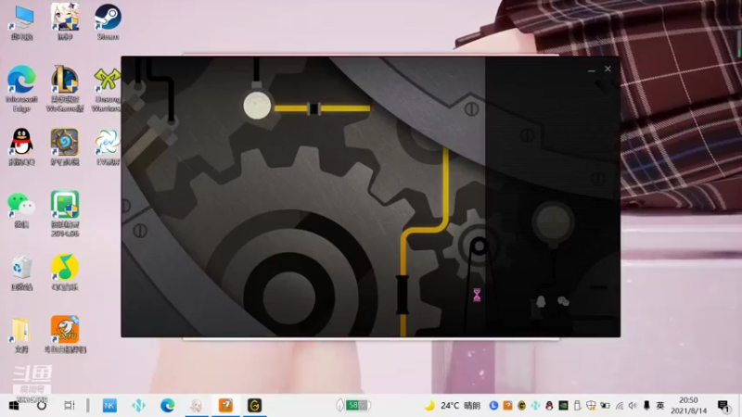
Task: Open the clock showing 20:50
Action: tap(688, 406)
